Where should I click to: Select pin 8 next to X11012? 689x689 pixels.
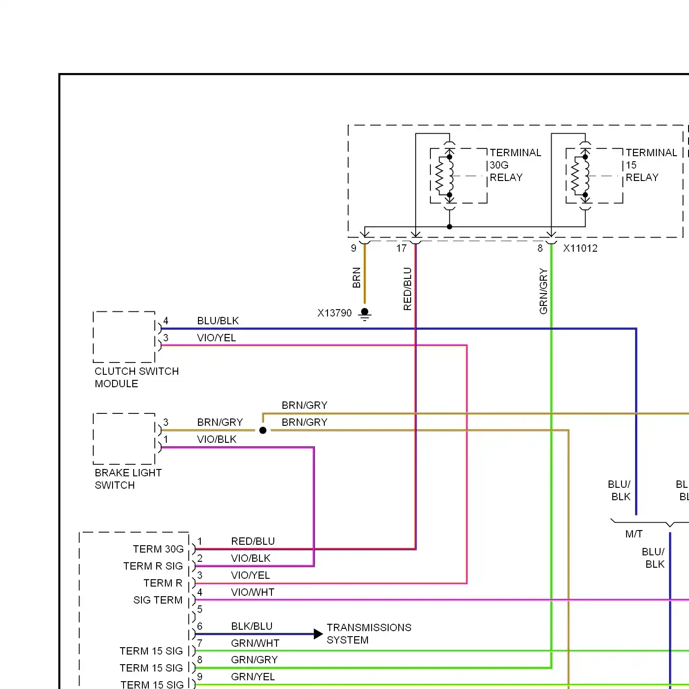(x=540, y=248)
